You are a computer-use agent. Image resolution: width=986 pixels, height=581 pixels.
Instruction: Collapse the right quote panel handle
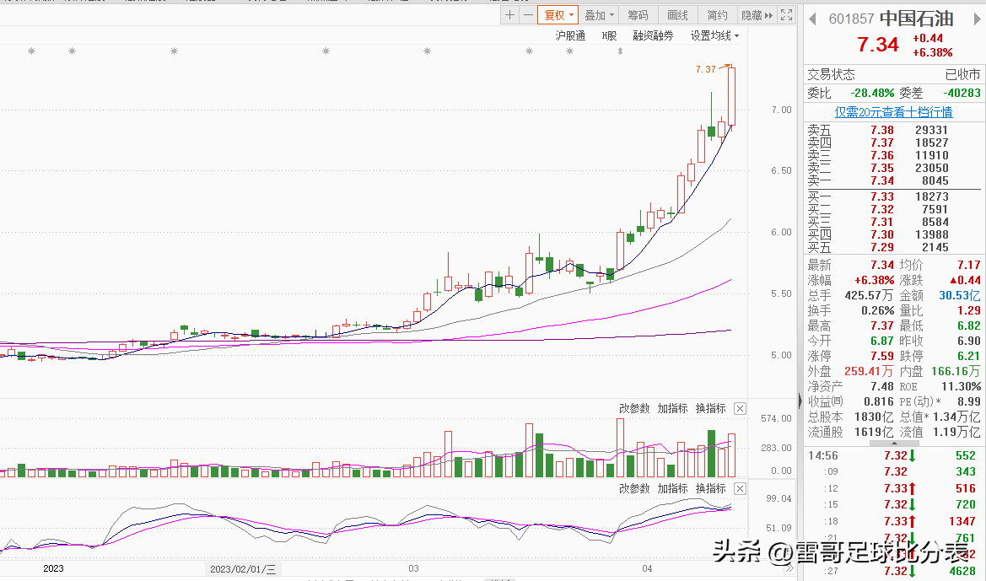coord(800,400)
